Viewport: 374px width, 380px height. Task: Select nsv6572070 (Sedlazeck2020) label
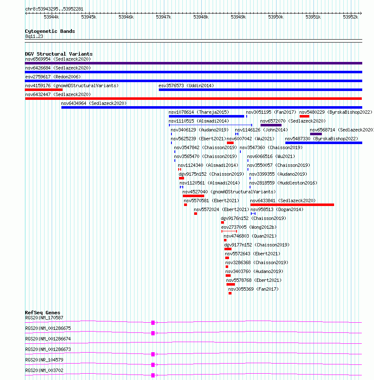pos(293,121)
